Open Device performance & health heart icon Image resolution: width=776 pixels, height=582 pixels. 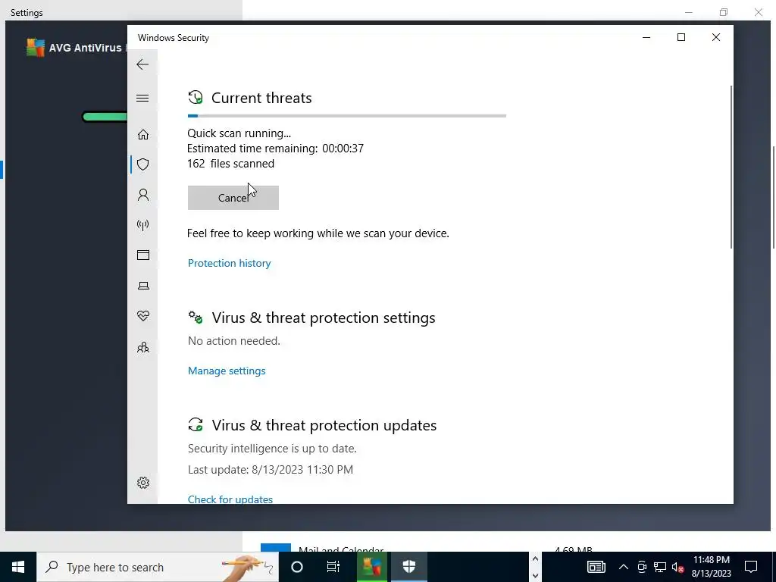click(x=143, y=316)
